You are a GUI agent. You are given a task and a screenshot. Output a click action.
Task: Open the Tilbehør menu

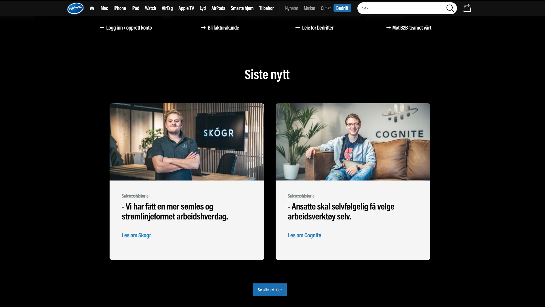pos(267,8)
